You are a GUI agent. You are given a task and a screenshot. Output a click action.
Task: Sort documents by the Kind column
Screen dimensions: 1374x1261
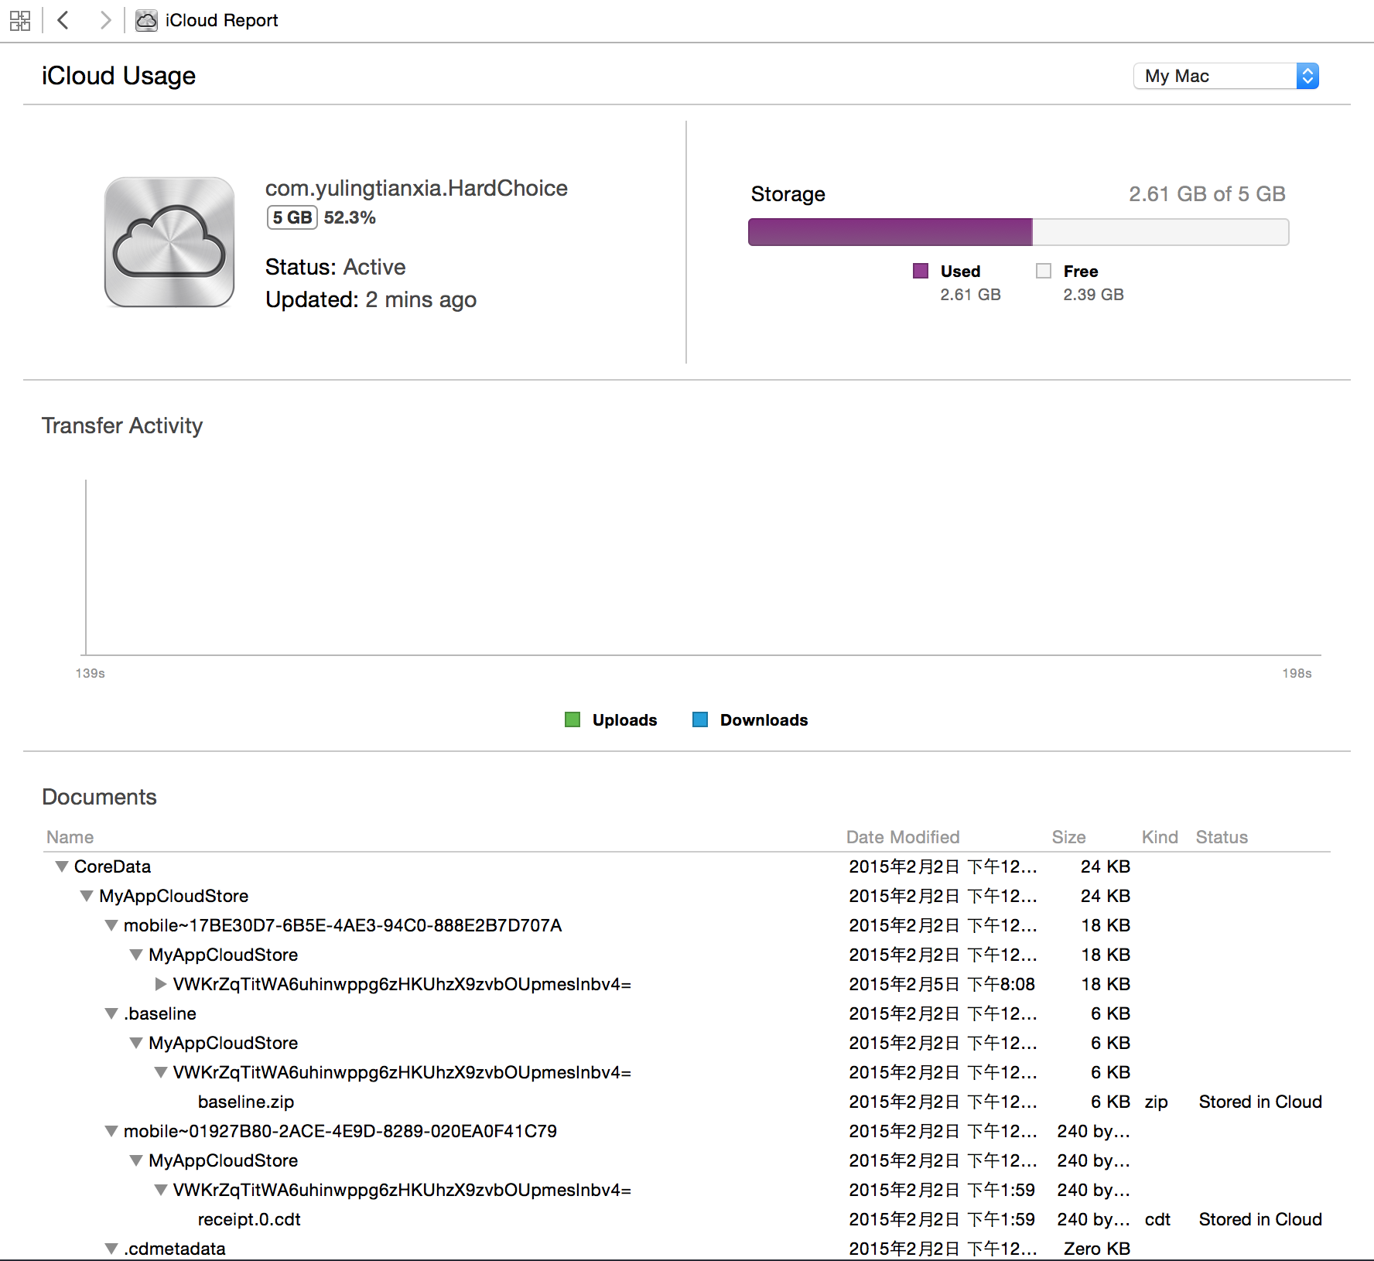pyautogui.click(x=1160, y=837)
